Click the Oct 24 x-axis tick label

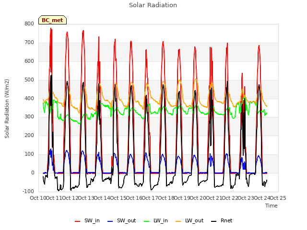262,198
